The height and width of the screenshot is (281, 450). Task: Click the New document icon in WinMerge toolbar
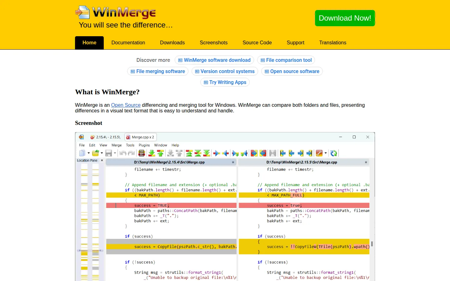(x=82, y=153)
